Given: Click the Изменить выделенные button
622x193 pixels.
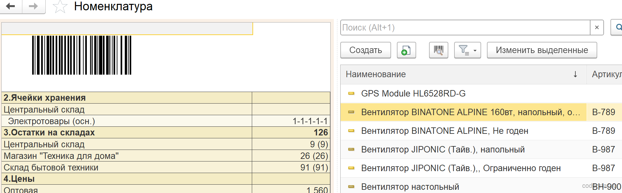Looking at the screenshot, I should click(542, 50).
